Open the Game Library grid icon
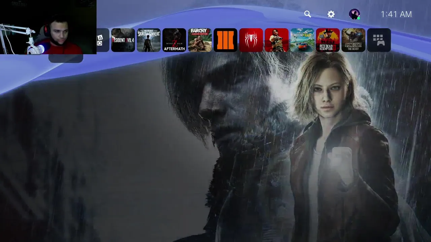 (379, 40)
